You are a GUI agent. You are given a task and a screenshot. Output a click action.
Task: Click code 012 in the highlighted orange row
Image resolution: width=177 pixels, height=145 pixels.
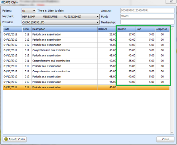(27, 87)
